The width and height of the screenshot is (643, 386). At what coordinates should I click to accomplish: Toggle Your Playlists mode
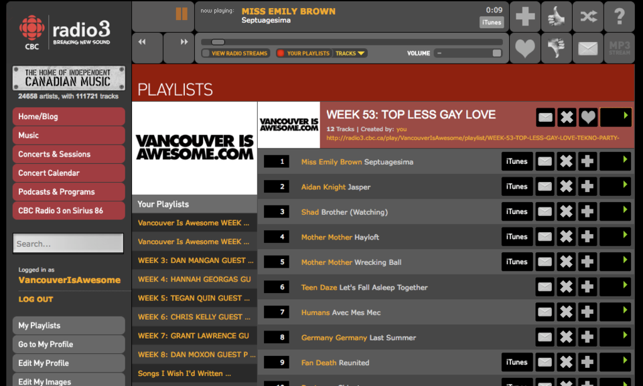coord(303,54)
